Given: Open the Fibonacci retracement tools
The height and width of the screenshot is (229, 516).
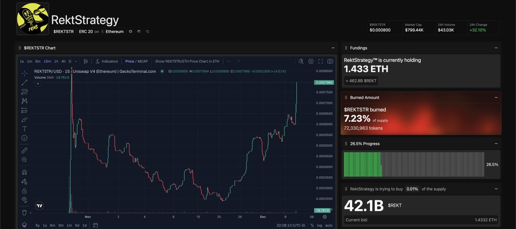Looking at the screenshot, I should coord(25,92).
